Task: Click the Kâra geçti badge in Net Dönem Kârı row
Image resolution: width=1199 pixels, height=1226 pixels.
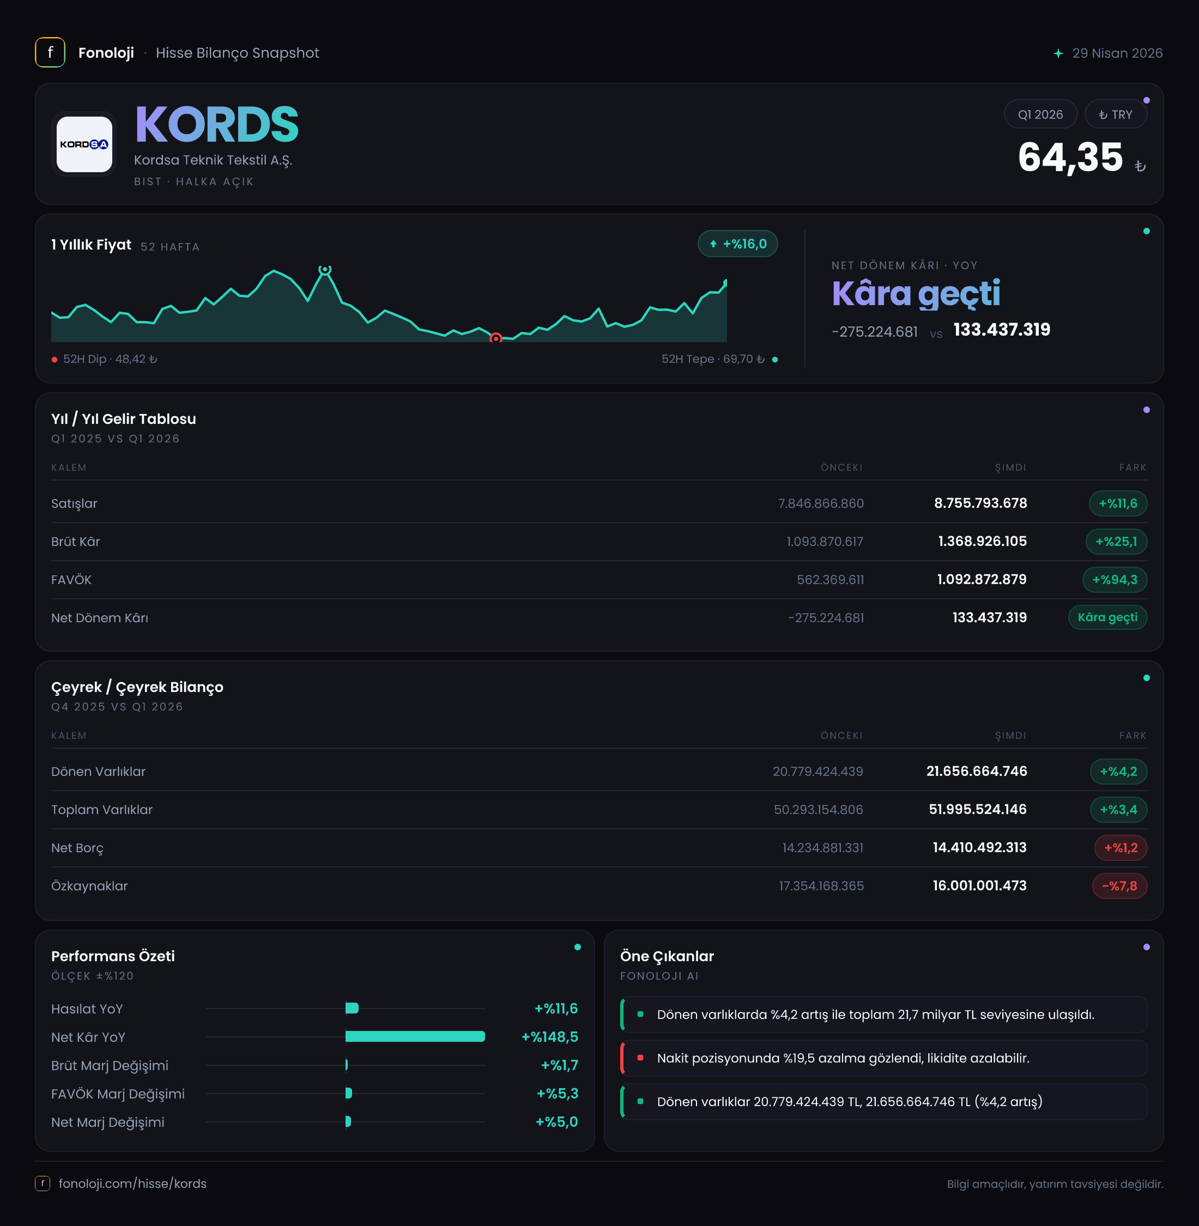Action: click(x=1107, y=618)
